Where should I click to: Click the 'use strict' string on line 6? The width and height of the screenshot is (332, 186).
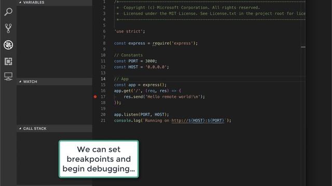129,32
